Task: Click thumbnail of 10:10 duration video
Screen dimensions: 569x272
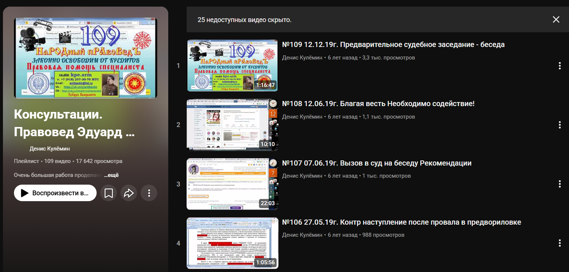Action: (232, 124)
